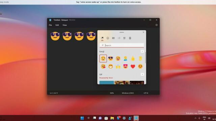216x121 pixels.
Task: Click the first sunglasses emoji in Notepad text
Action: (x=55, y=36)
